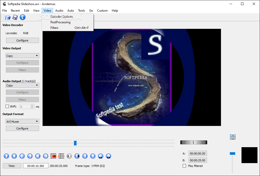Click the marker B time field 00:00:25.00
260x176 pixels.
coord(198,160)
